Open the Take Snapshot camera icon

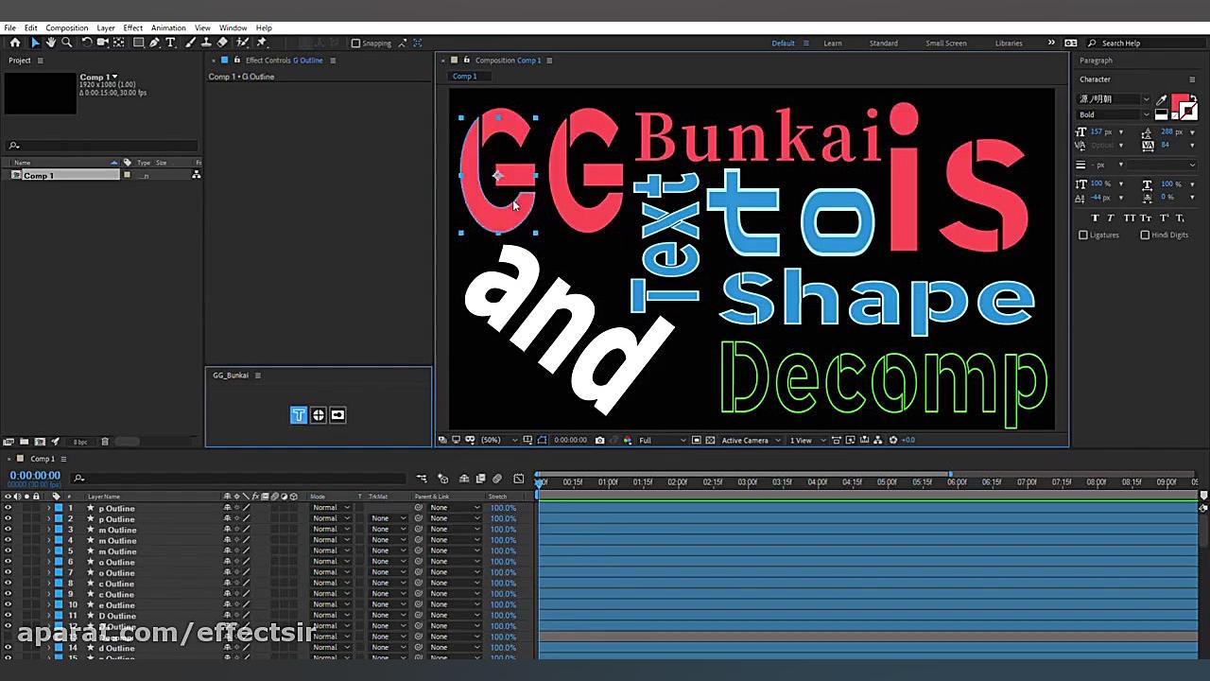click(599, 439)
